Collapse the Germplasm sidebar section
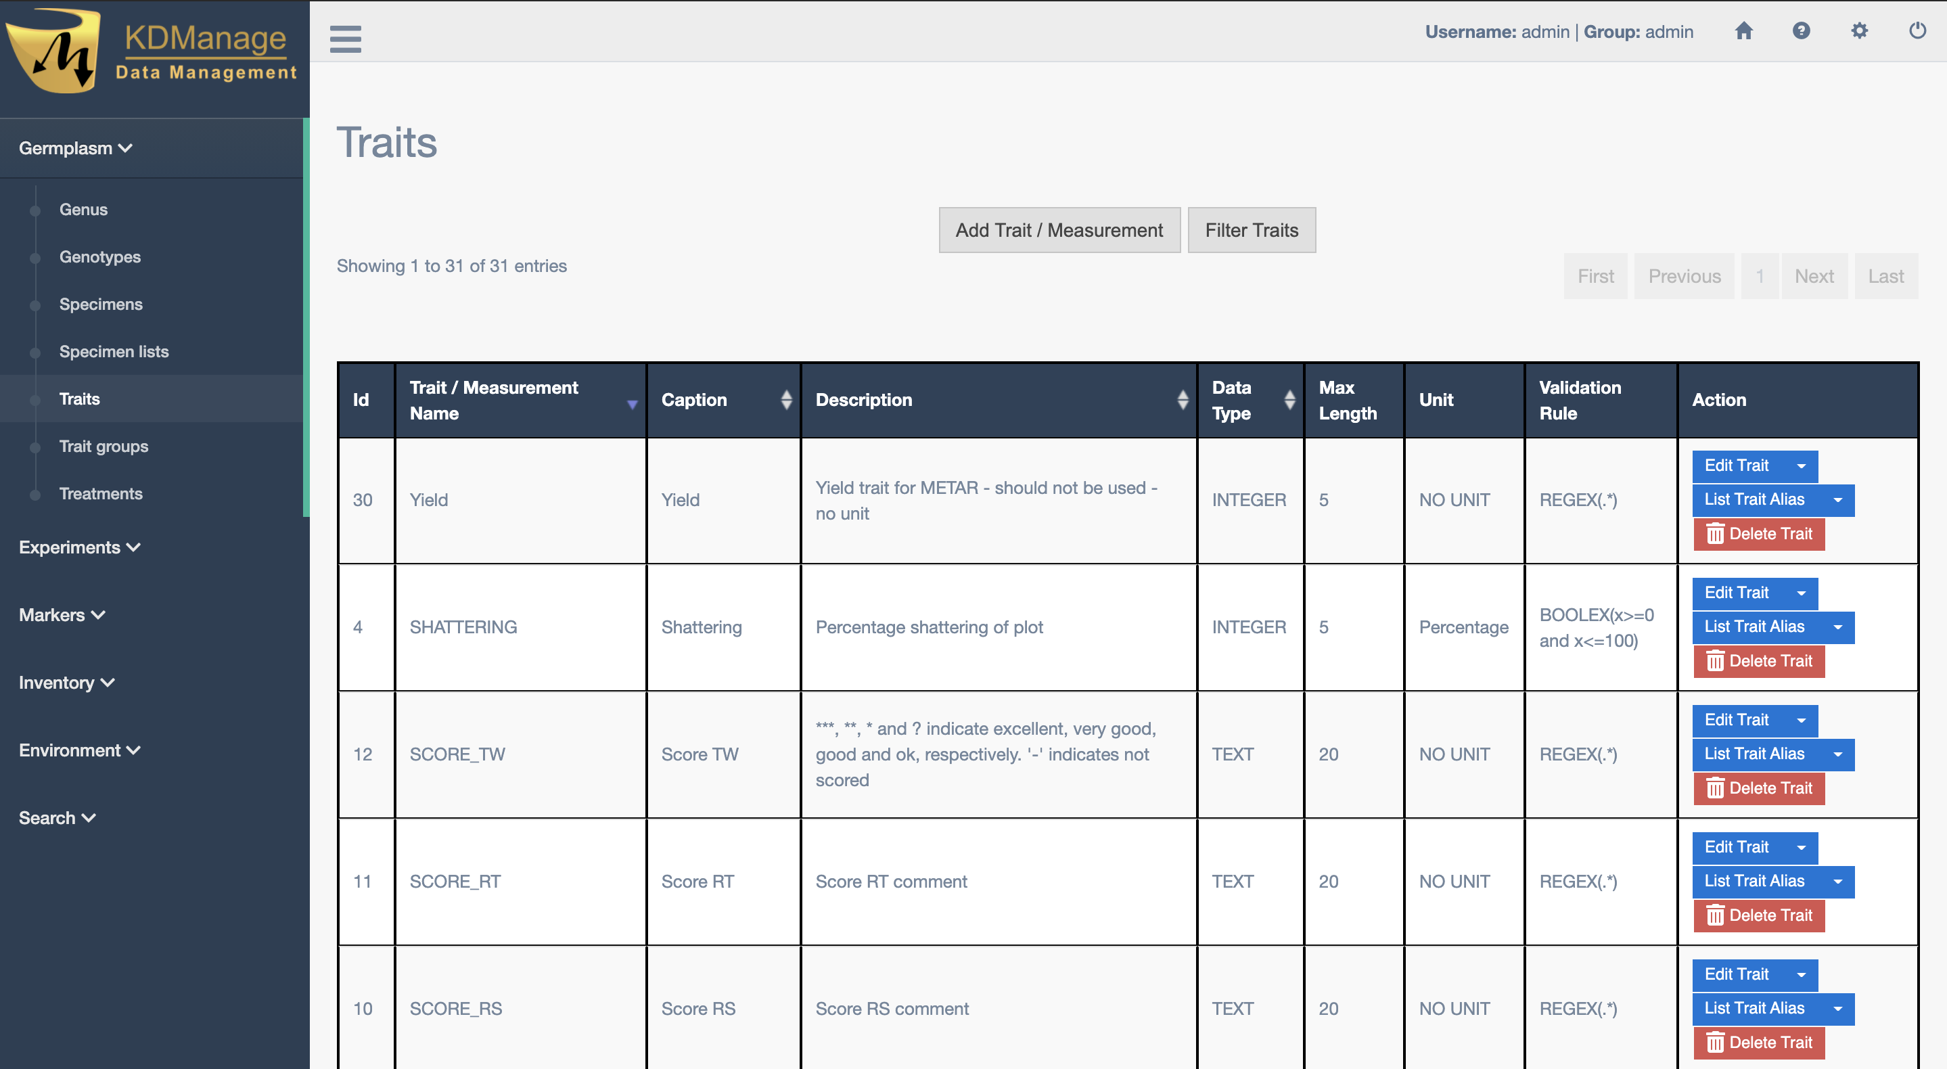1947x1069 pixels. click(x=76, y=148)
